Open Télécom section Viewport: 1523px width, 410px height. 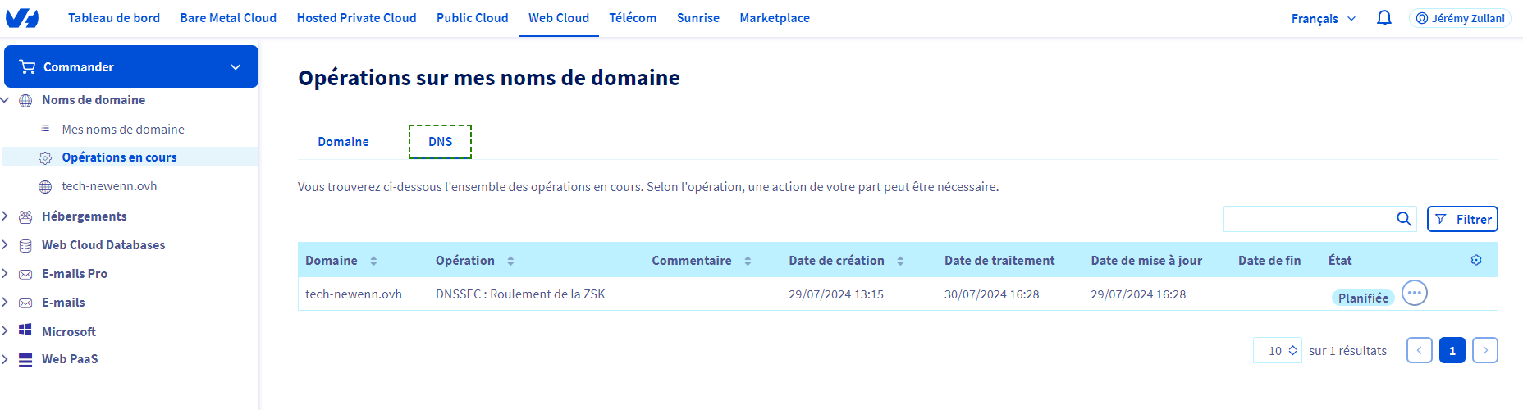point(633,18)
